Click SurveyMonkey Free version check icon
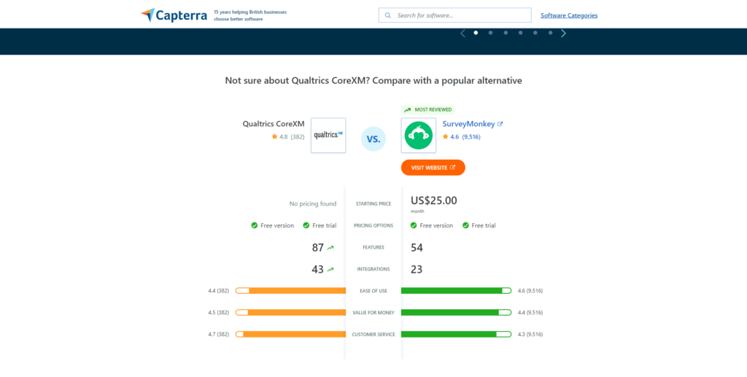The height and width of the screenshot is (377, 747). 414,225
